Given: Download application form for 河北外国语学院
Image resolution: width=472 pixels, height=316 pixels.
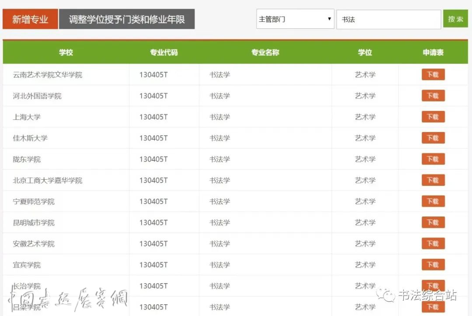Looking at the screenshot, I should tap(433, 96).
